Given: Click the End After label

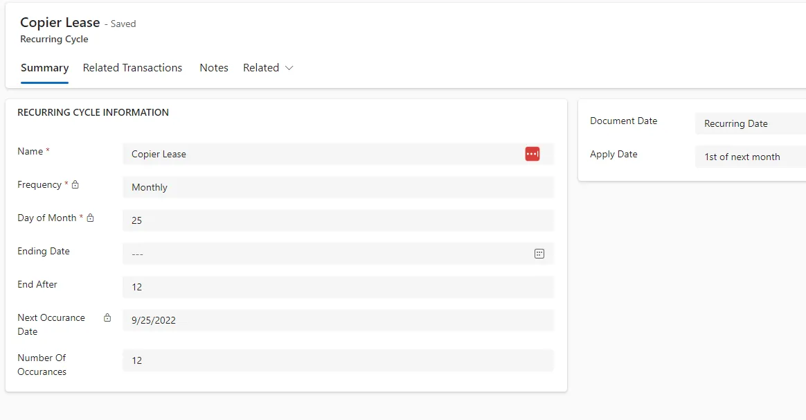Looking at the screenshot, I should click(x=37, y=284).
